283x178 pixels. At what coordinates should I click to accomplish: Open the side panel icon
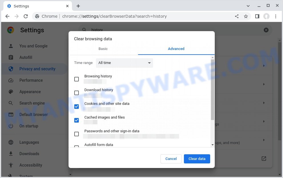(257, 16)
